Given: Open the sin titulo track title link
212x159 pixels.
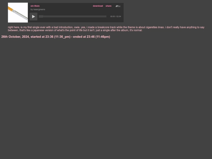Looking at the screenshot, I should (x=35, y=6).
